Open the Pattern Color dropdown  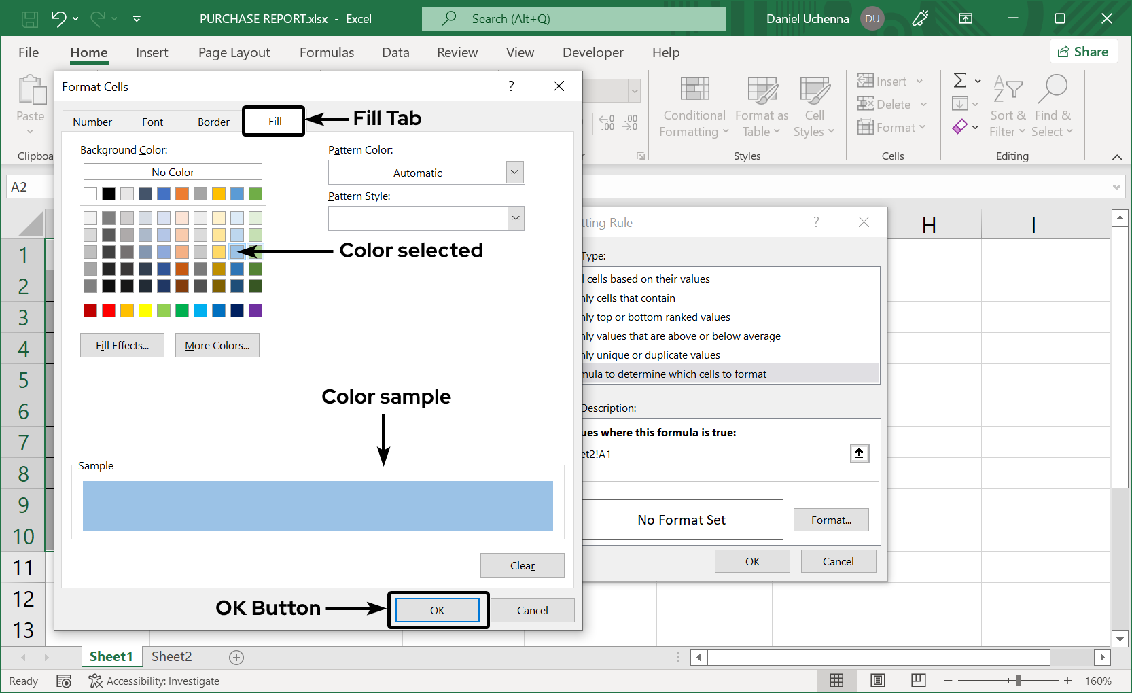tap(514, 172)
